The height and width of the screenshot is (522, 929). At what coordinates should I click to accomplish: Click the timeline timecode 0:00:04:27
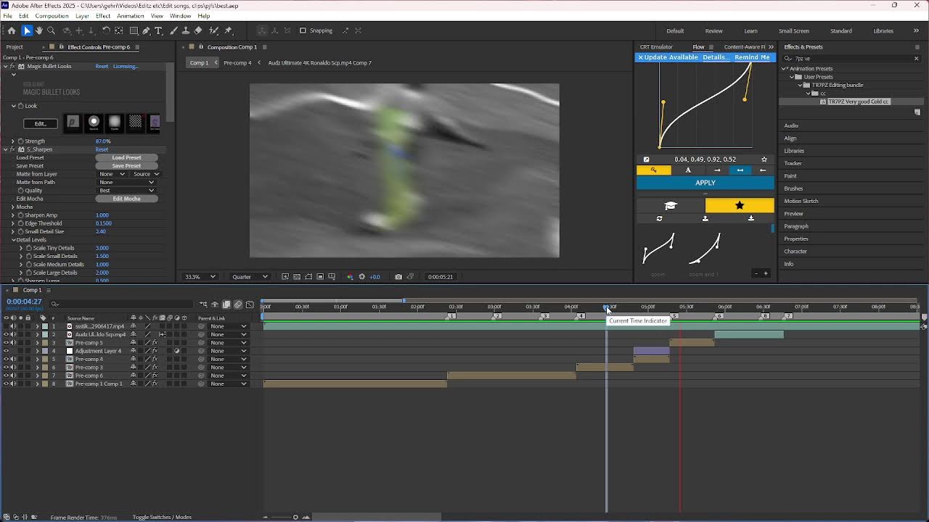coord(24,302)
